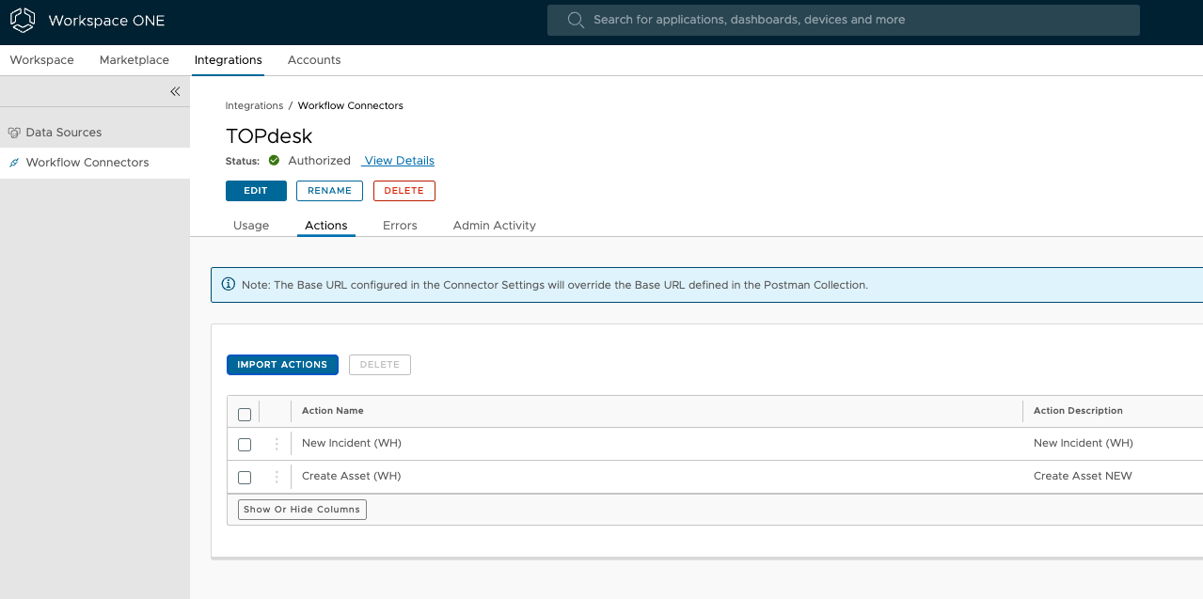Click Show Or Hide Columns
The width and height of the screenshot is (1203, 599).
click(x=301, y=509)
